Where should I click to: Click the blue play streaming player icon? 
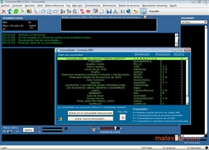click(x=143, y=11)
